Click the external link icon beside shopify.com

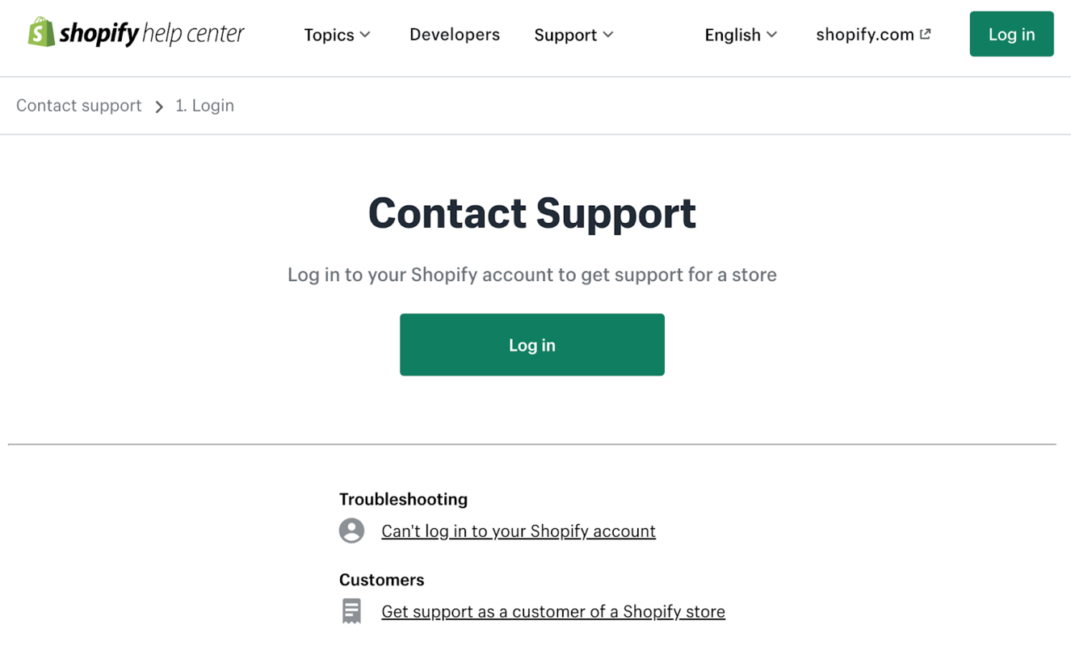tap(926, 33)
